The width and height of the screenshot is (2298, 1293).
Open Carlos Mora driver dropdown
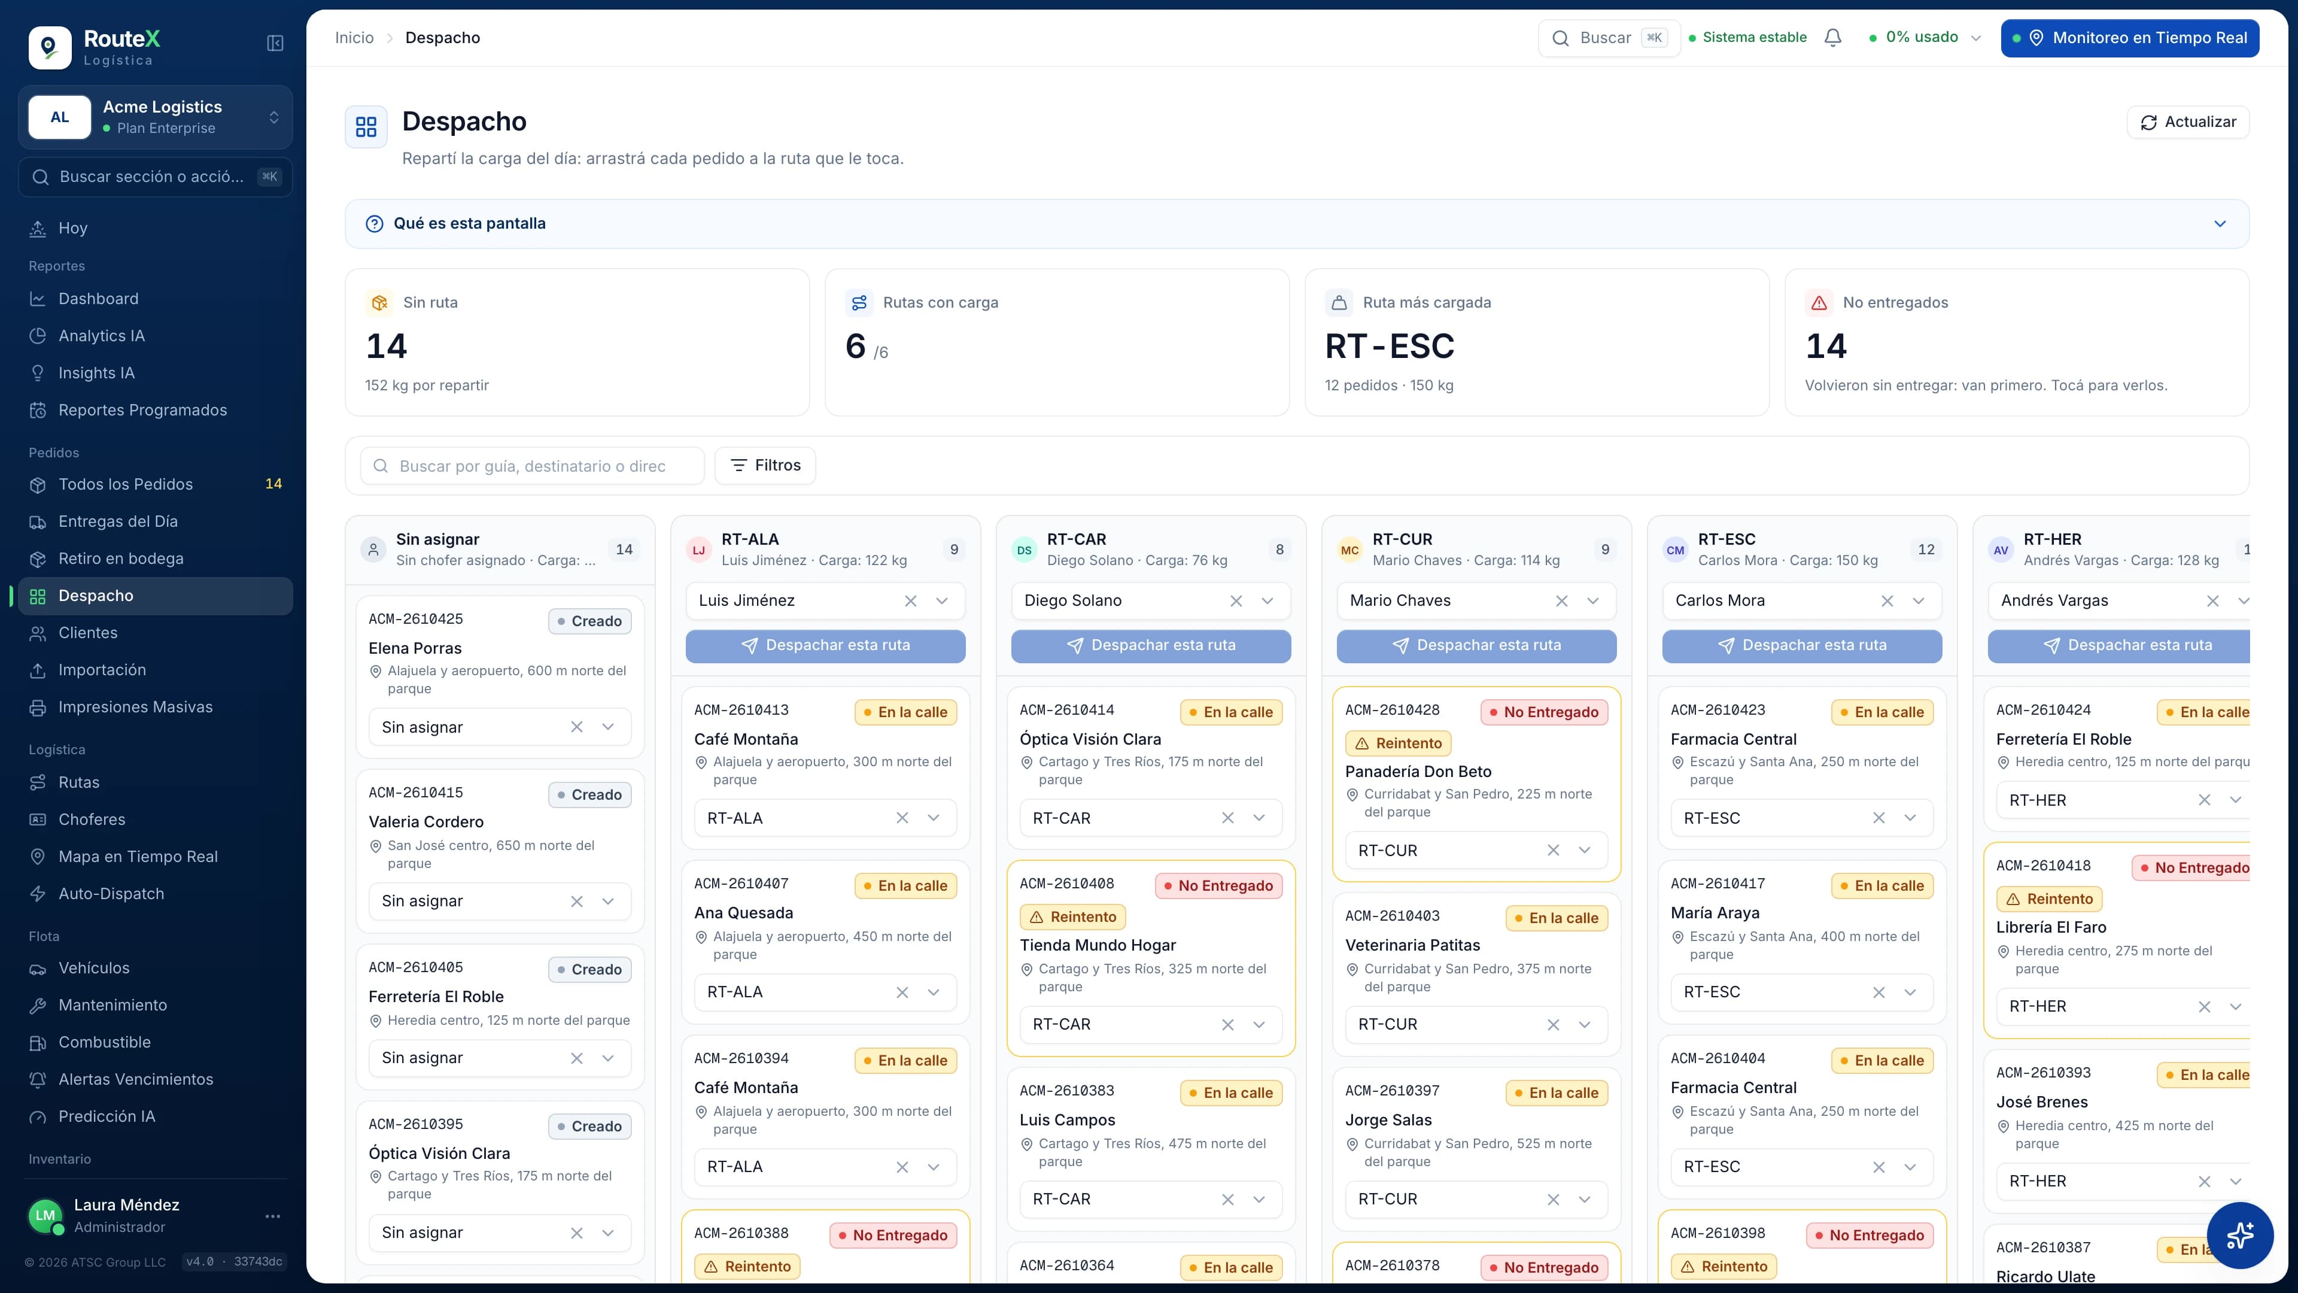point(1918,600)
